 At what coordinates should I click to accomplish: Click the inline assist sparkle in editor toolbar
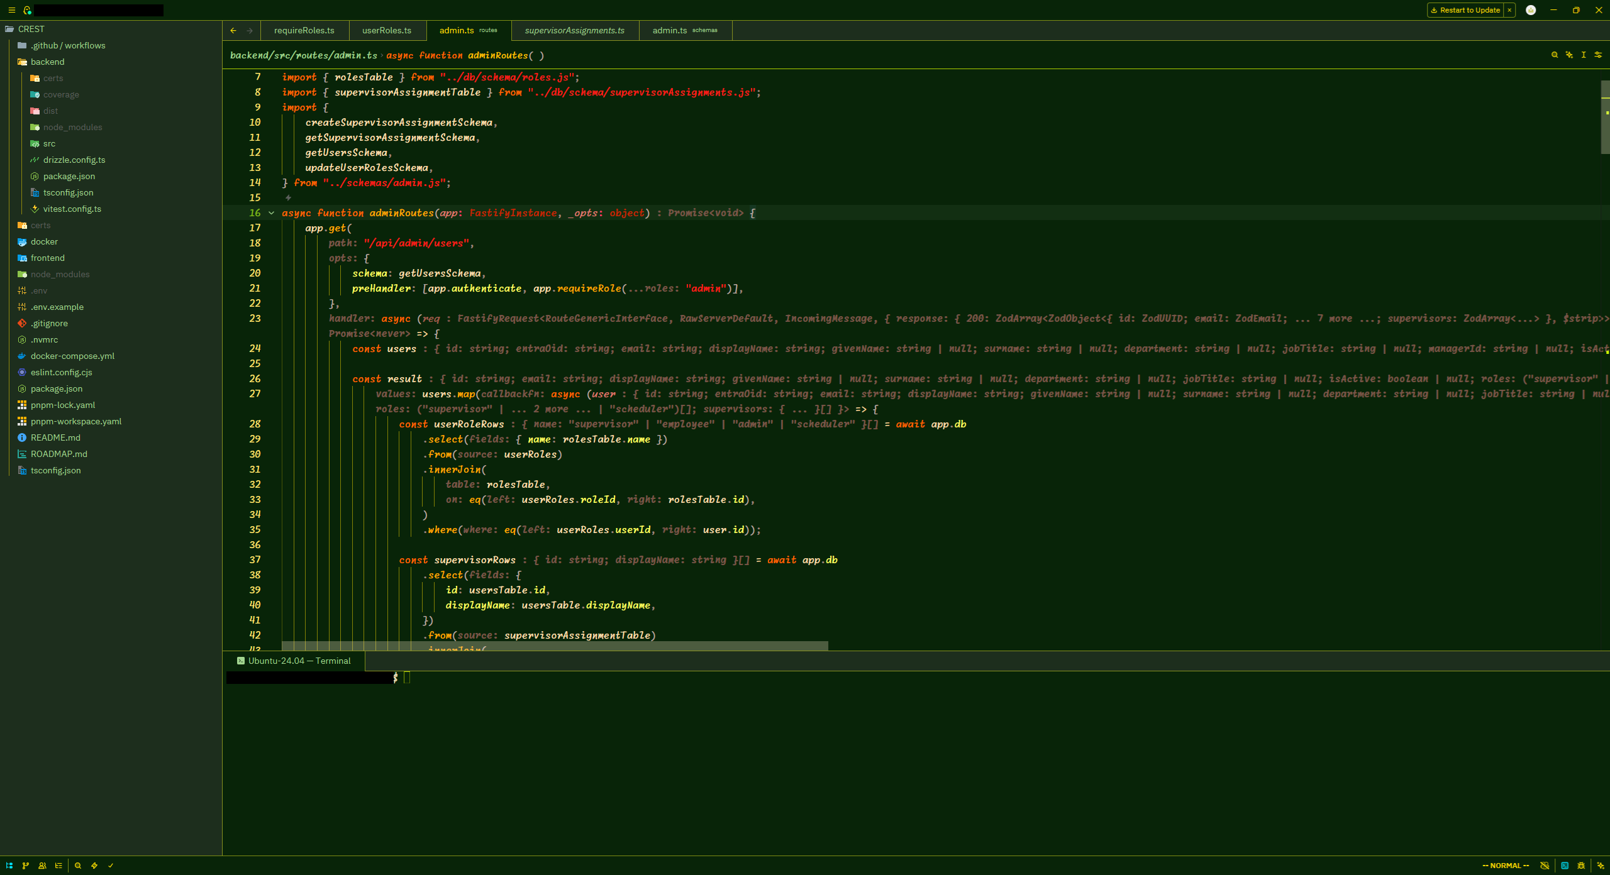tap(1569, 55)
